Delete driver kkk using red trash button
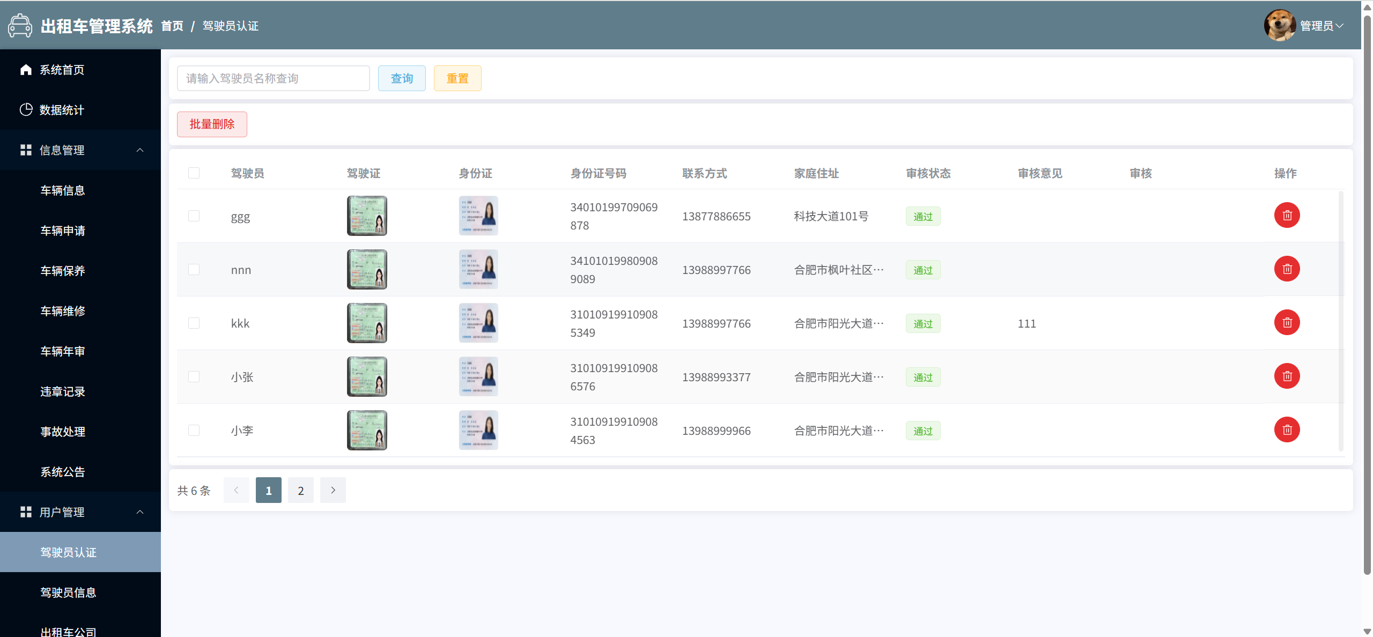1373x637 pixels. (1287, 323)
